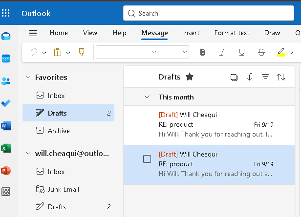Apply the yellow text highlight color

click(280, 52)
